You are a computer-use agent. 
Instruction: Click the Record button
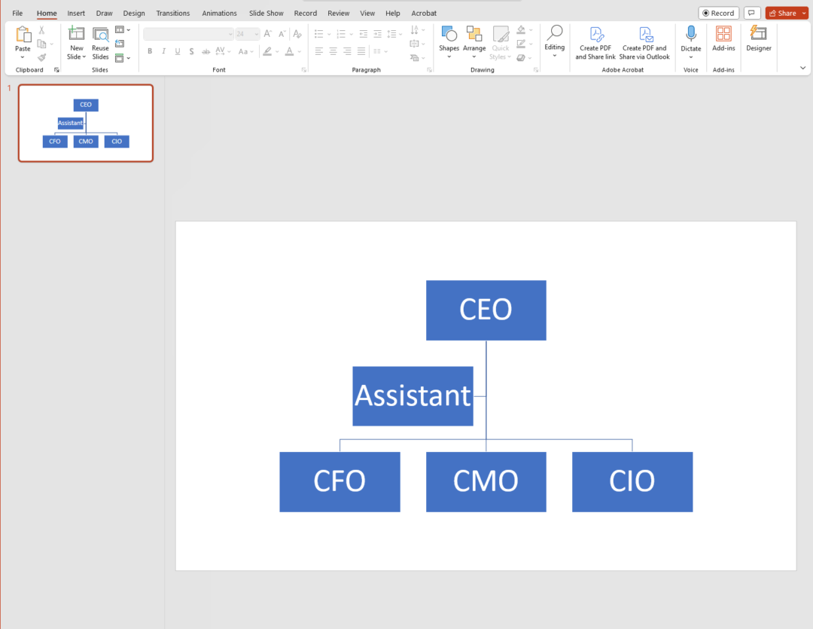tap(718, 13)
